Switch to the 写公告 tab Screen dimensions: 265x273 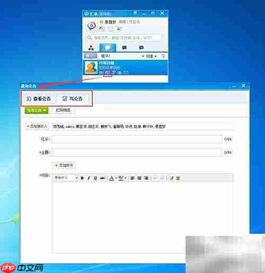pos(73,99)
